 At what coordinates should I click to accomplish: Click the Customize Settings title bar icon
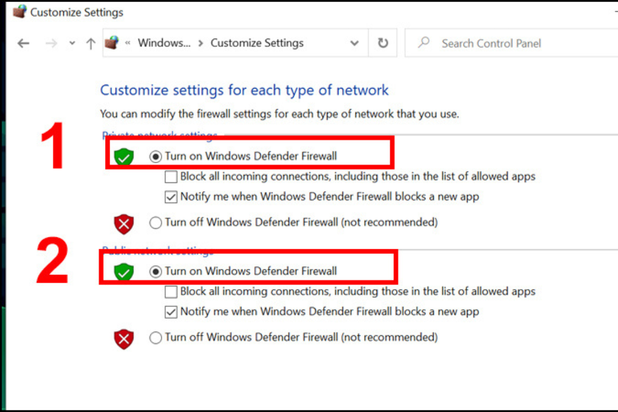19,12
